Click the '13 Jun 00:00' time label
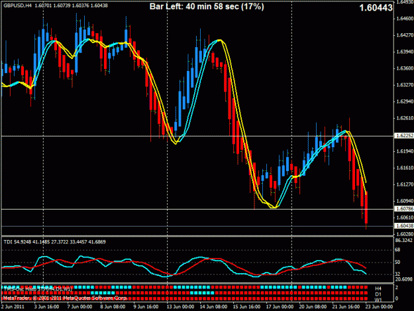414x311 pixels. pos(180,307)
